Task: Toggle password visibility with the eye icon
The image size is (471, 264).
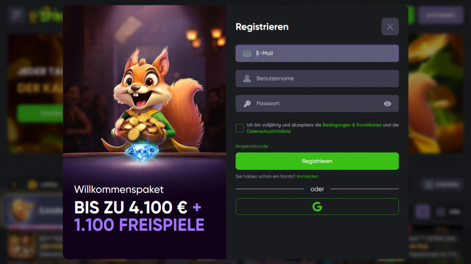Action: pyautogui.click(x=387, y=103)
